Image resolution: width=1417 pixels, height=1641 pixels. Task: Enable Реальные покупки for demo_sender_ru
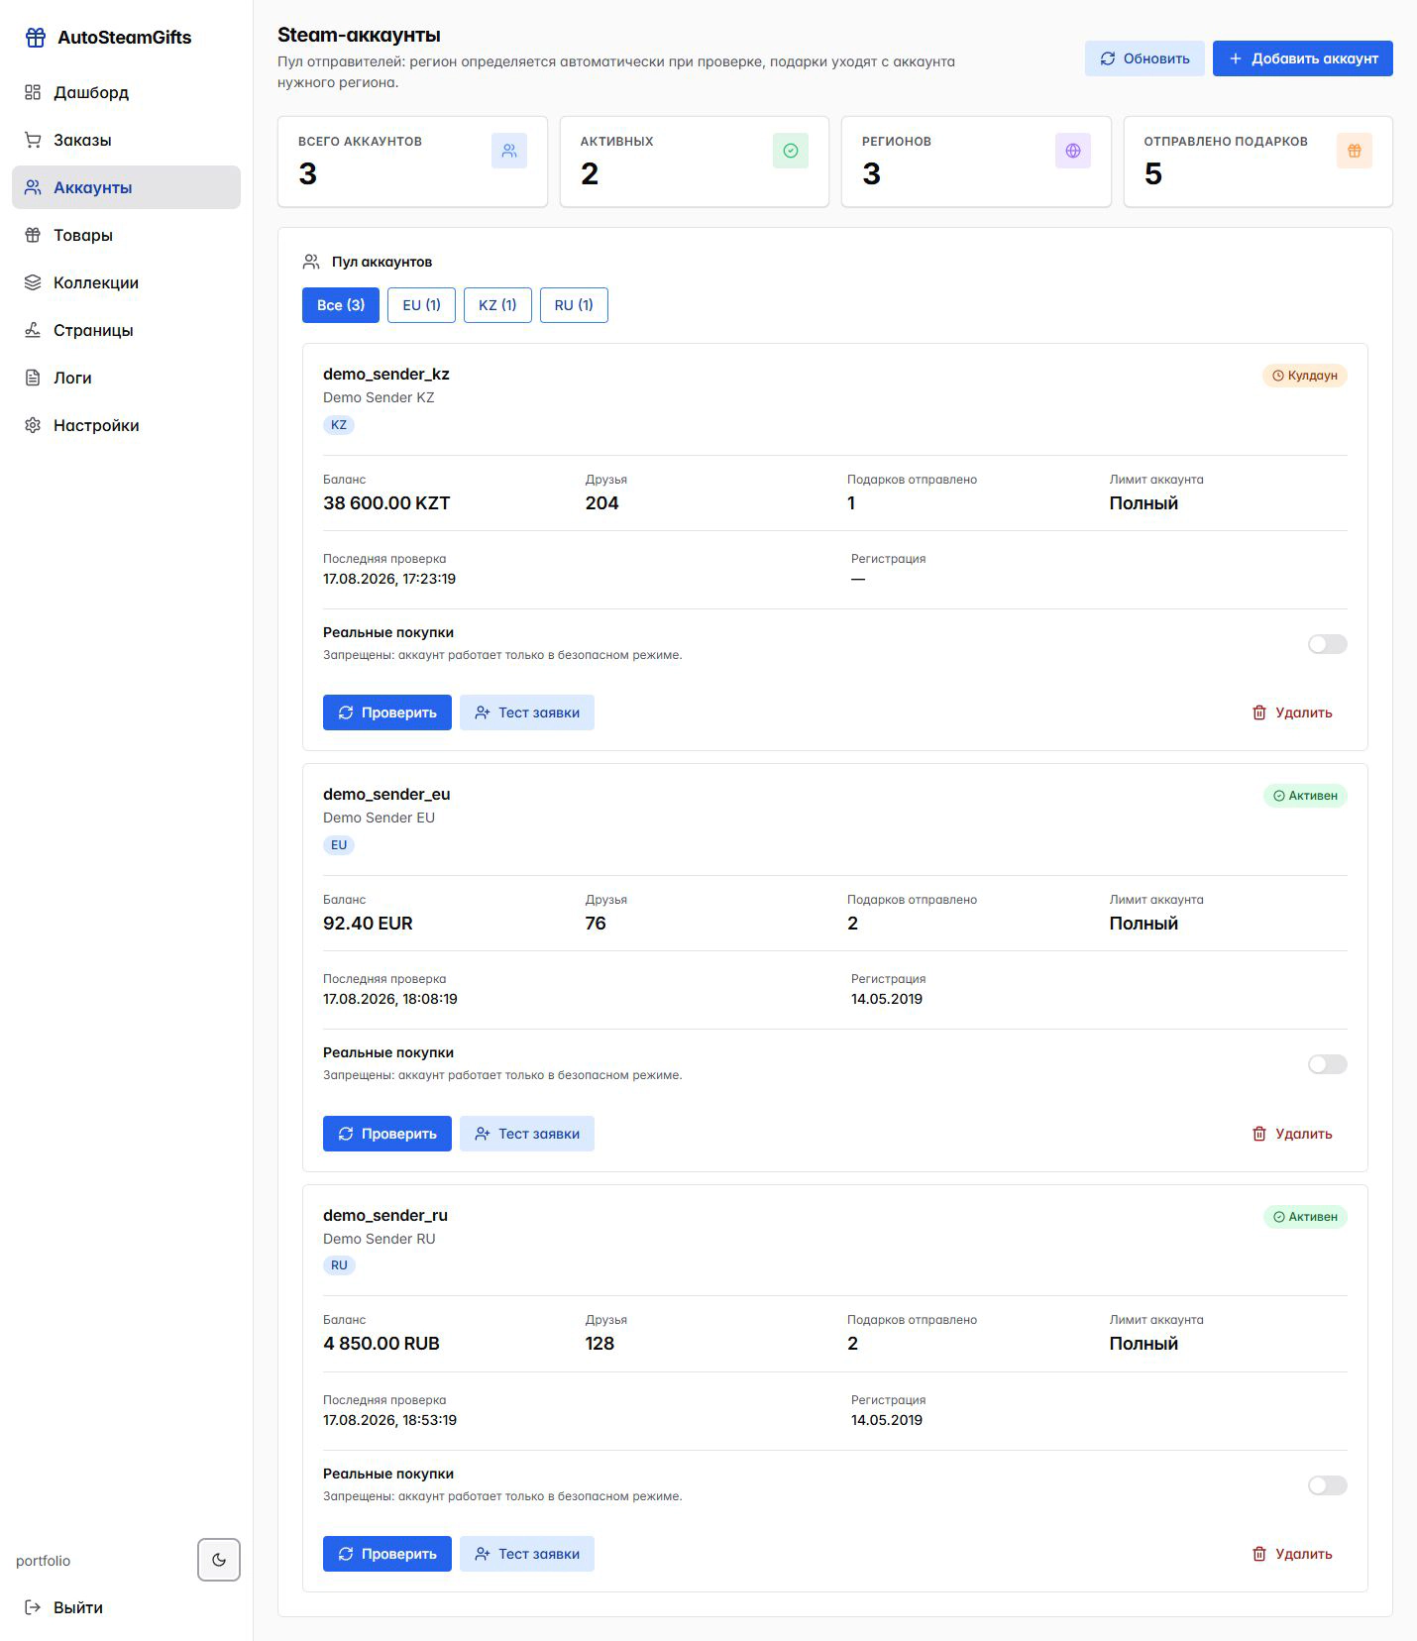click(x=1328, y=1485)
